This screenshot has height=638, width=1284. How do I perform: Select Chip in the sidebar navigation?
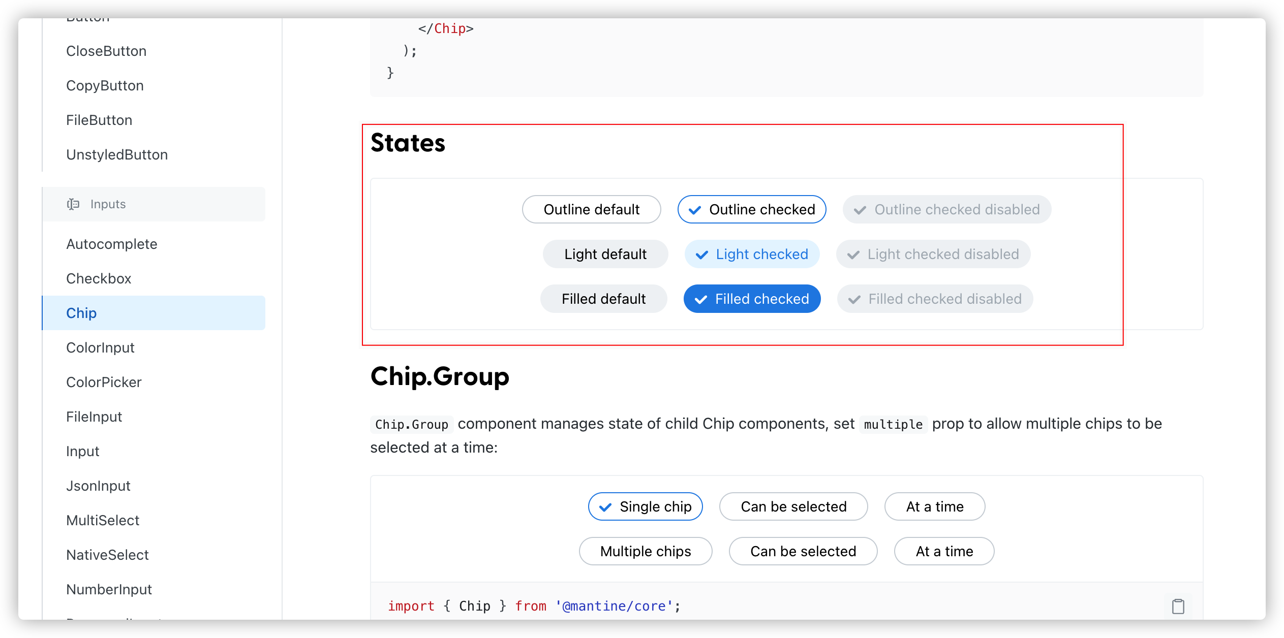point(81,313)
